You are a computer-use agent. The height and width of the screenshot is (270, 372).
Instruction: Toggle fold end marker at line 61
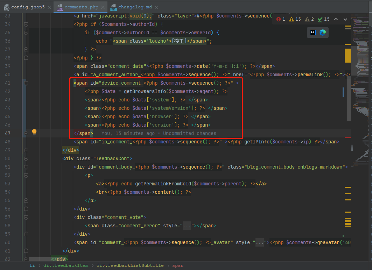pos(26,251)
